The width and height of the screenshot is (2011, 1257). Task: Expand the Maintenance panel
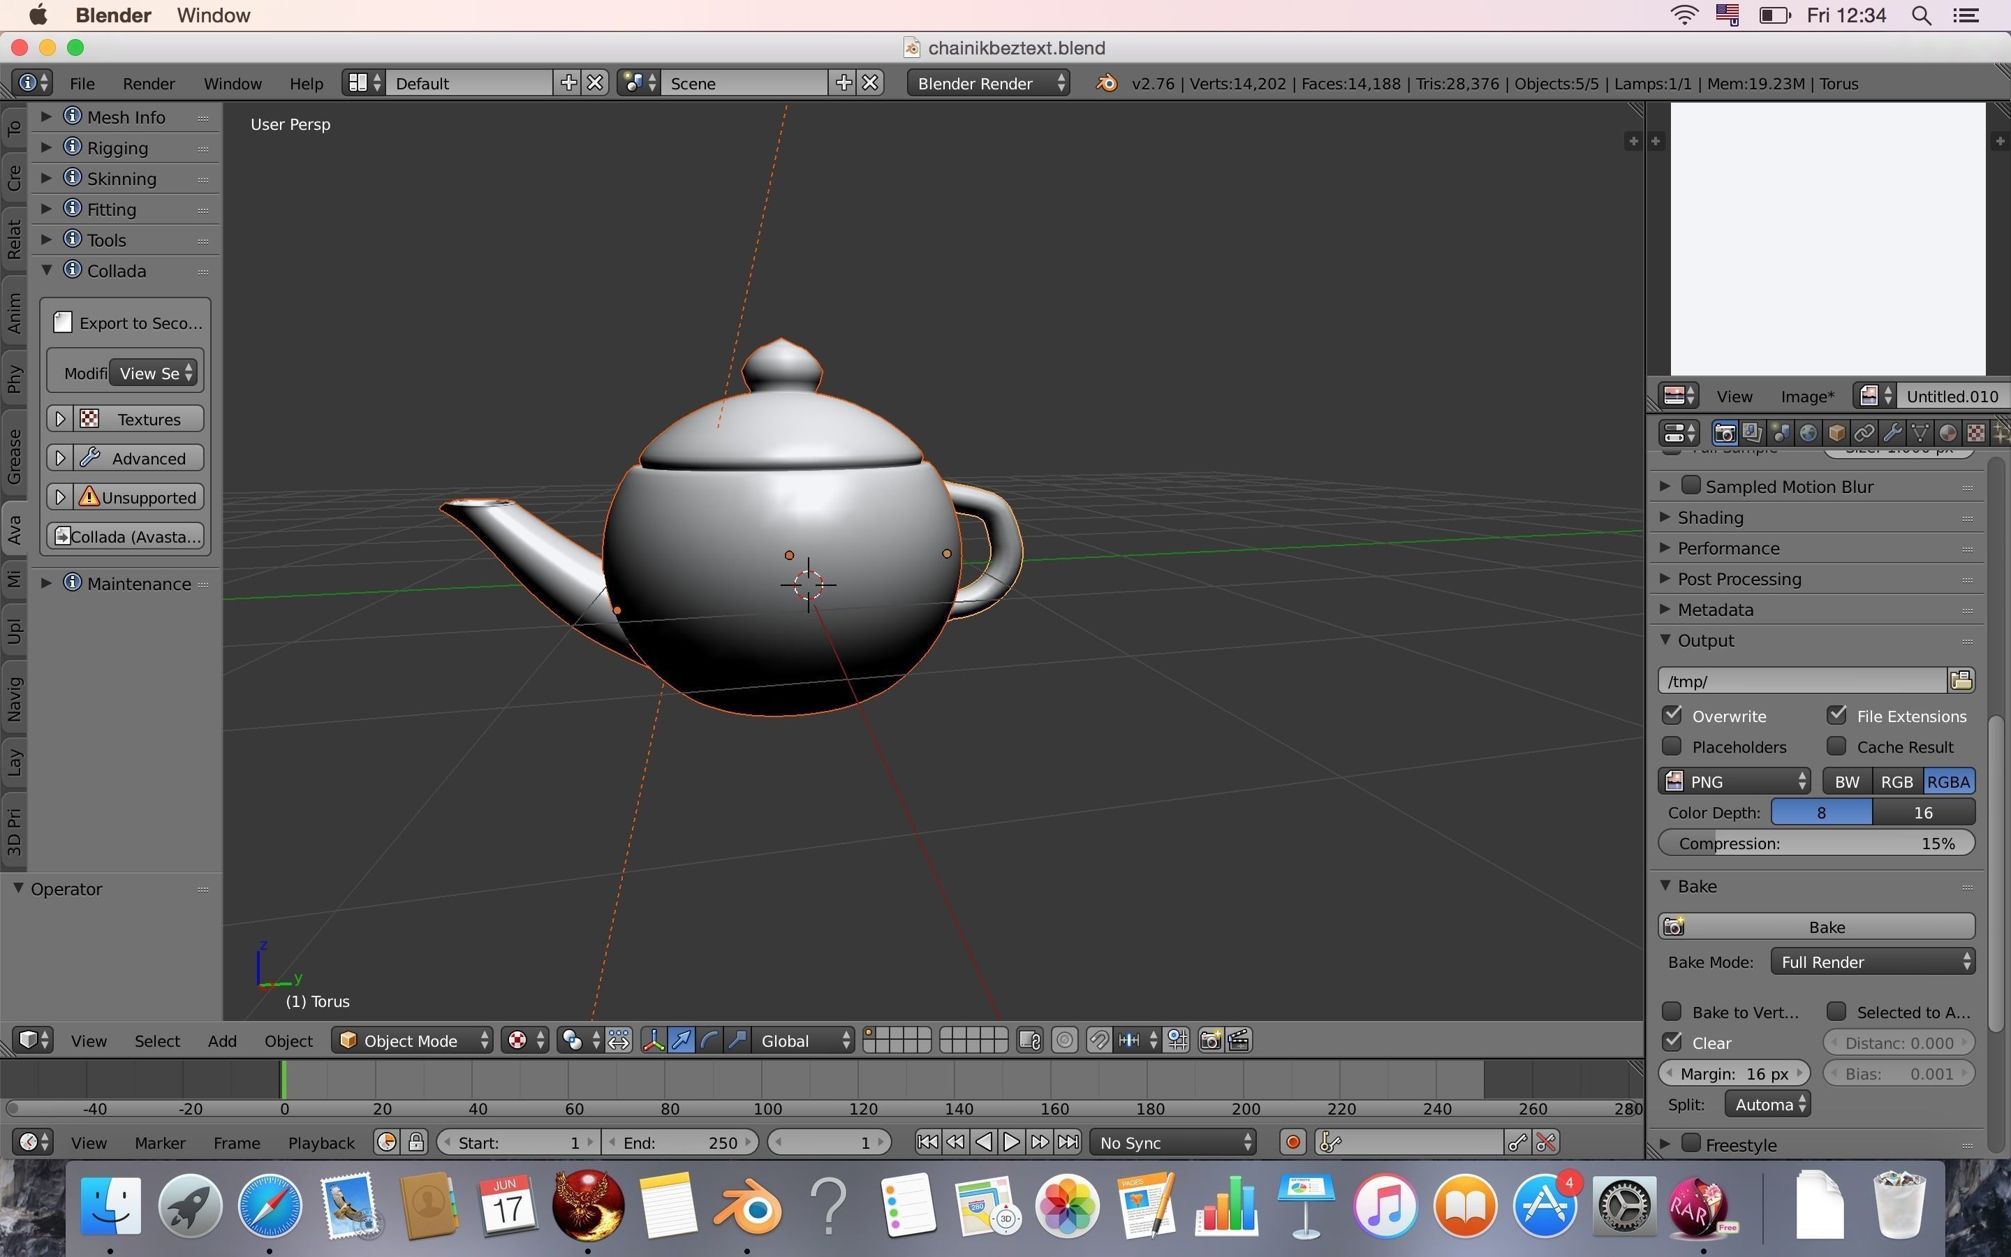tap(47, 583)
